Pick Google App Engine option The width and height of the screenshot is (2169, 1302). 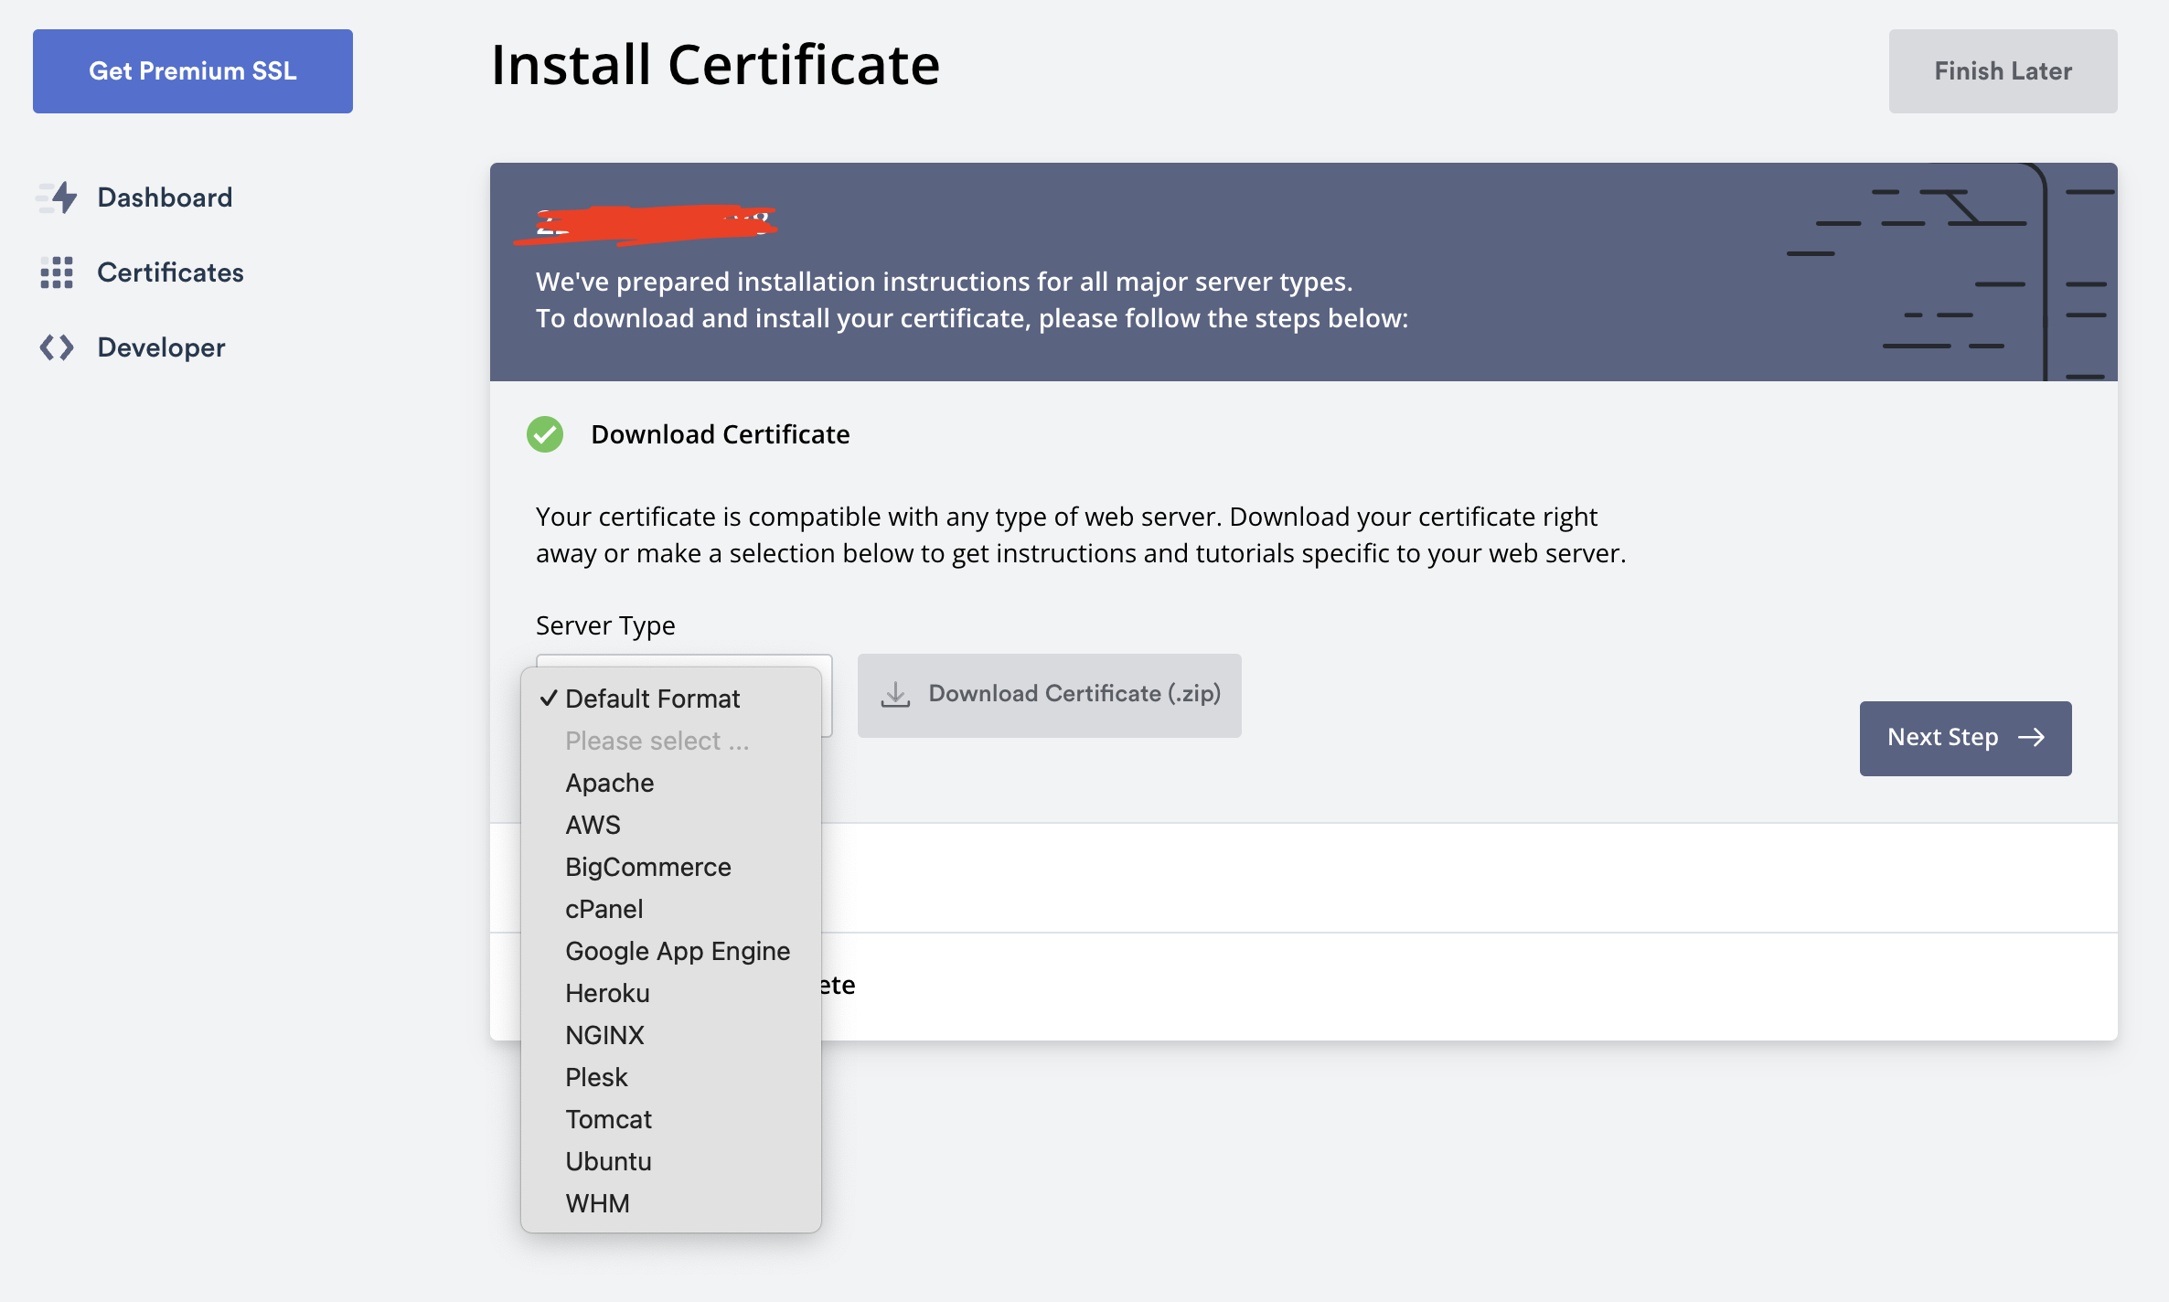(x=671, y=951)
